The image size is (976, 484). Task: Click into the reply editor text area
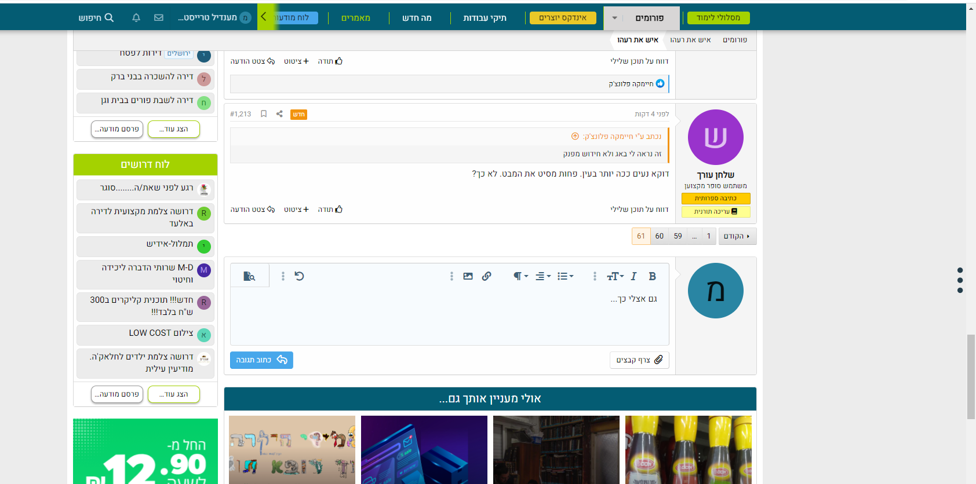pos(450,316)
